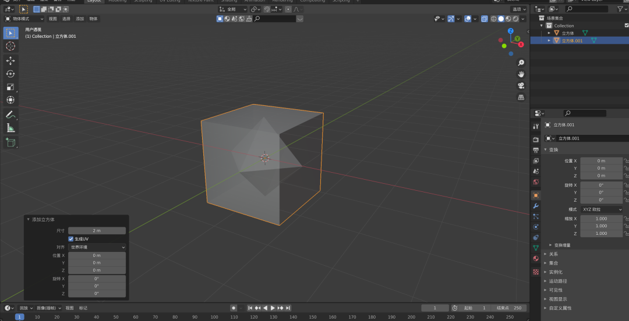Switch viewport shading to Wireframe
The height and width of the screenshot is (321, 629).
(x=494, y=19)
